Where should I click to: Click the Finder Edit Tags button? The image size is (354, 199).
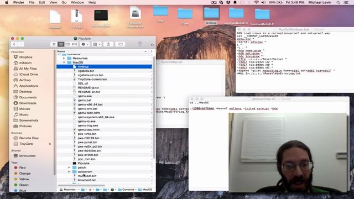(x=121, y=44)
